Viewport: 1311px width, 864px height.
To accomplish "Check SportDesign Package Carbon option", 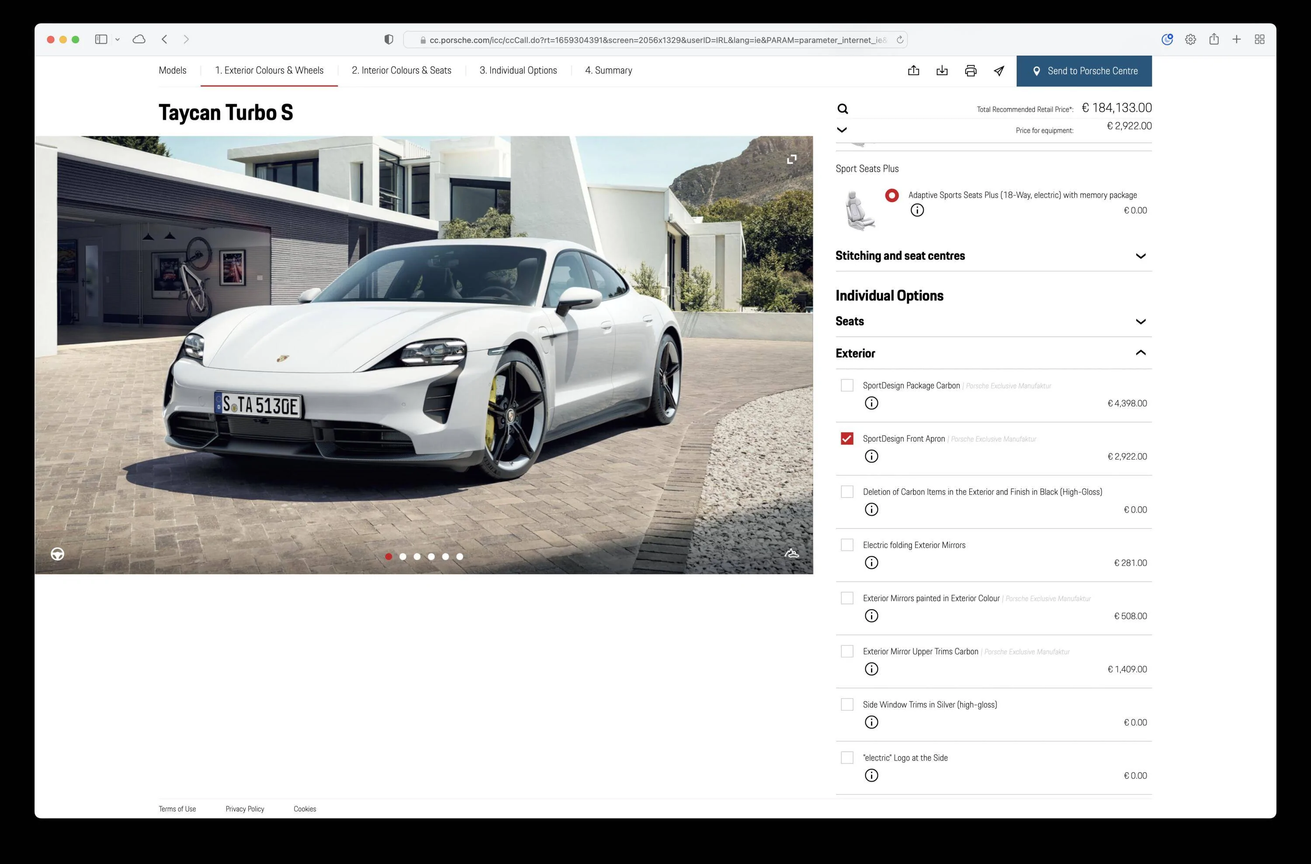I will 846,385.
